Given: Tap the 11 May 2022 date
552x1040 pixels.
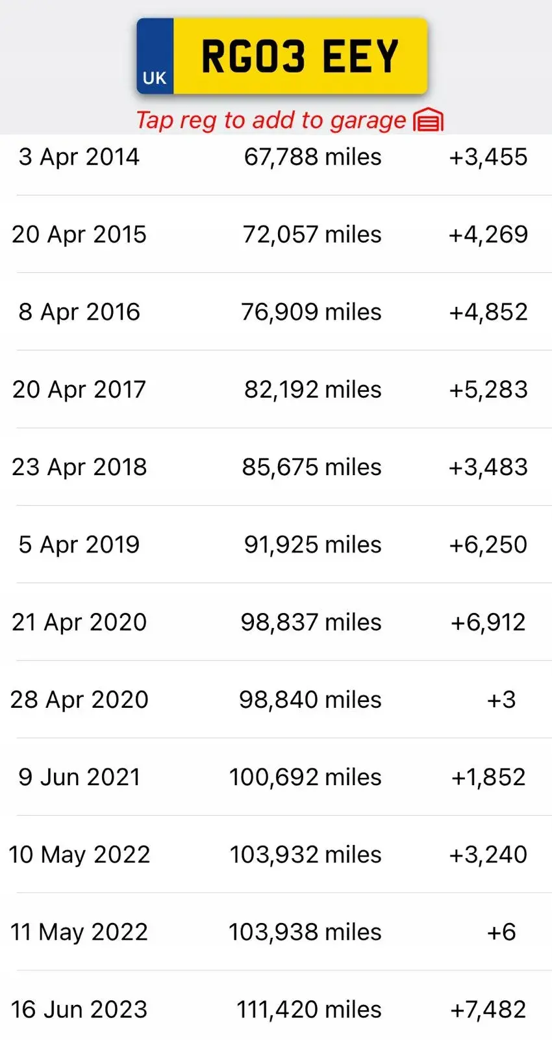Looking at the screenshot, I should click(x=79, y=932).
